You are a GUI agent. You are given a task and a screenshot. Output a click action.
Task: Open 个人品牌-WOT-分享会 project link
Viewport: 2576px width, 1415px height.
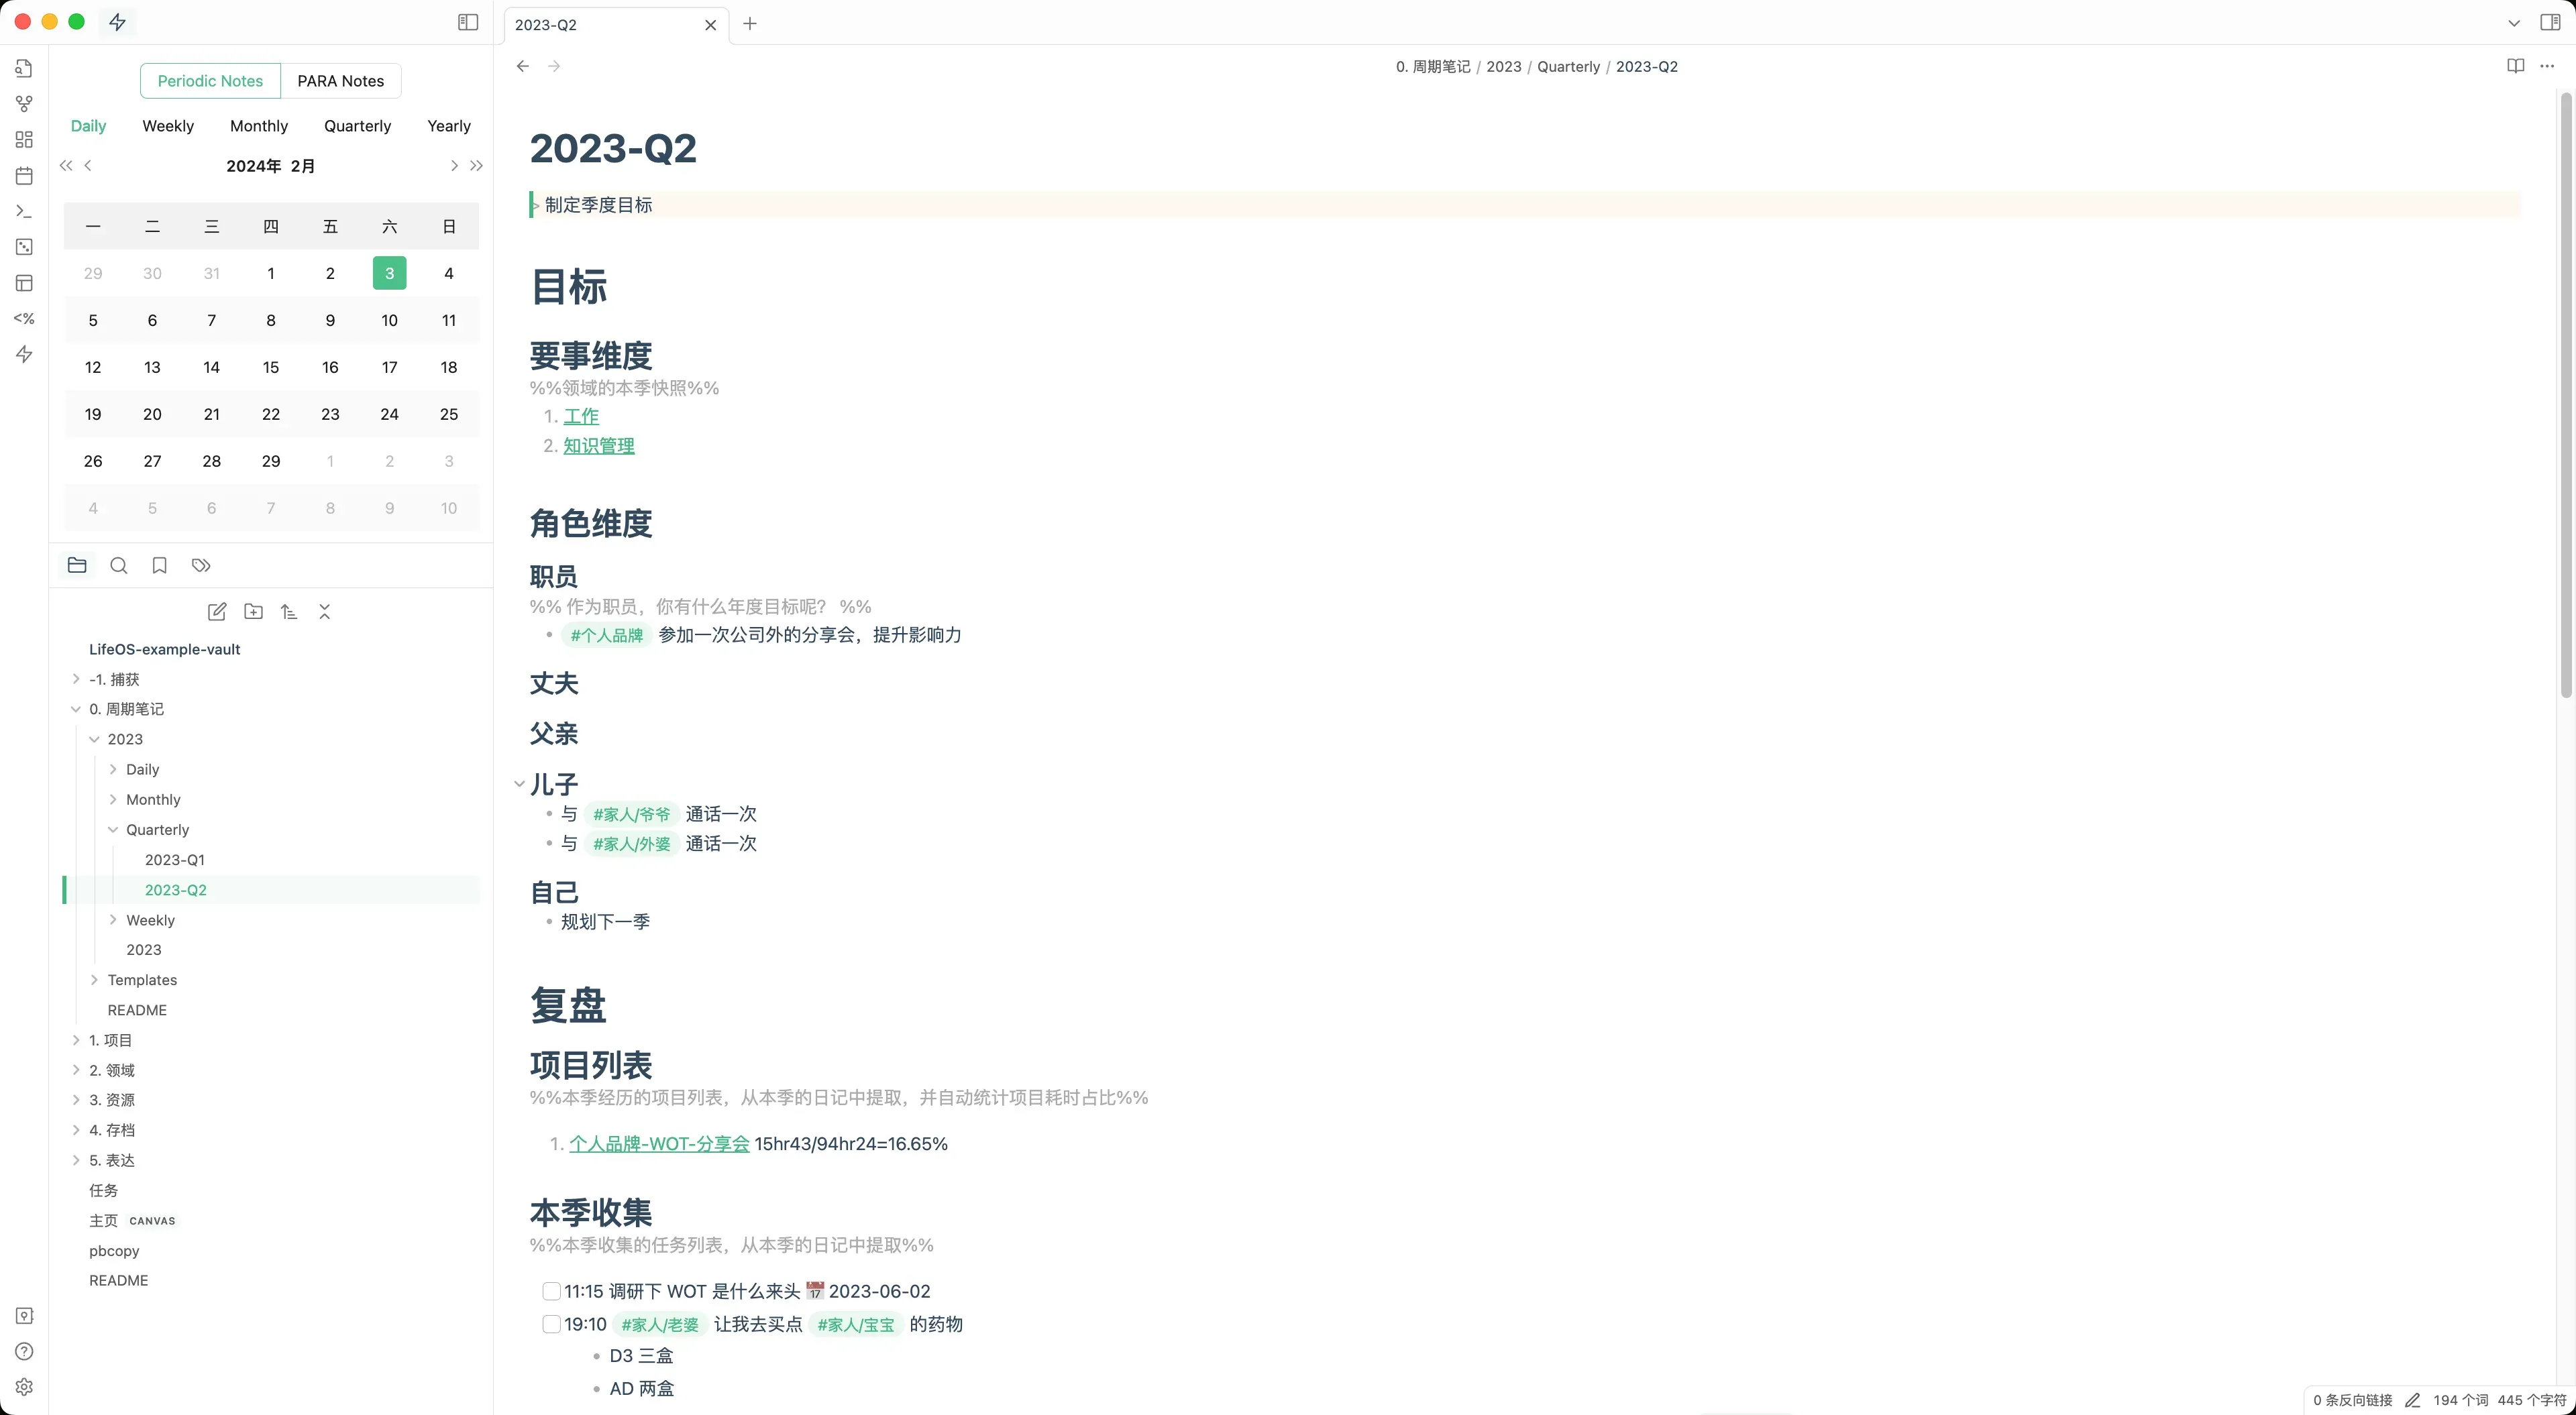pos(659,1144)
